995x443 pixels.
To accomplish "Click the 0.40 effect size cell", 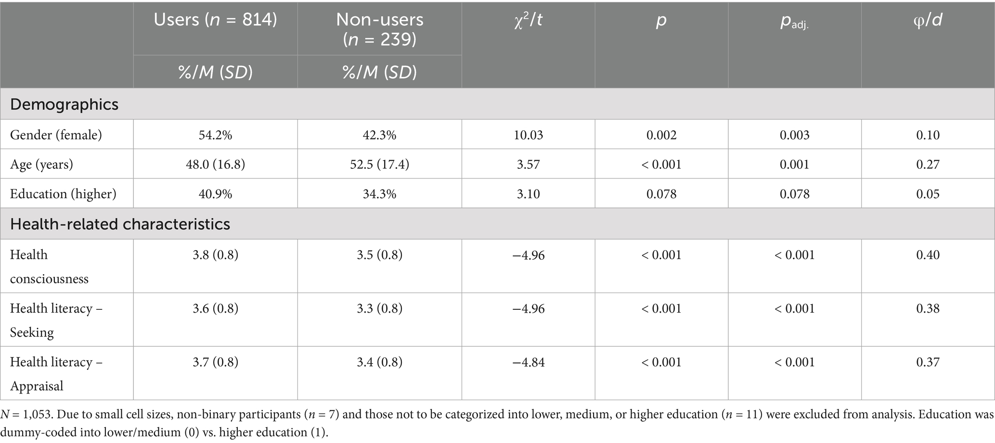I will (928, 255).
